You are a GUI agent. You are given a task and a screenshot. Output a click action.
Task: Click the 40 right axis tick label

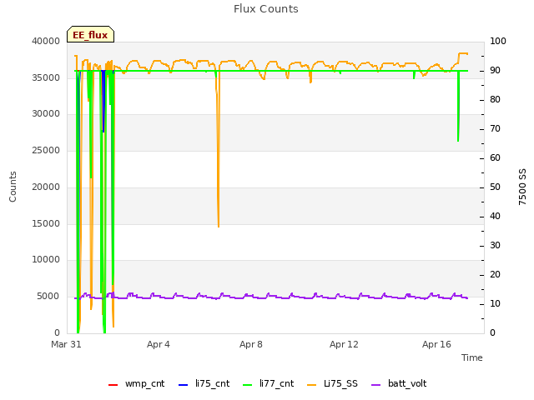[495, 217]
